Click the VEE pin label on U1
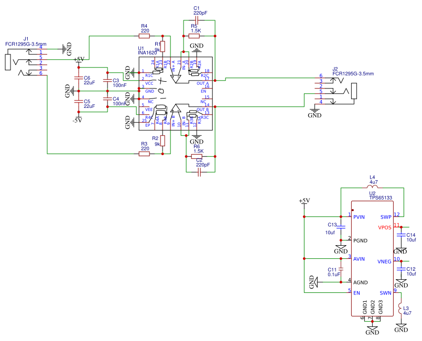Viewport: 422px width, 341px height. point(149,109)
